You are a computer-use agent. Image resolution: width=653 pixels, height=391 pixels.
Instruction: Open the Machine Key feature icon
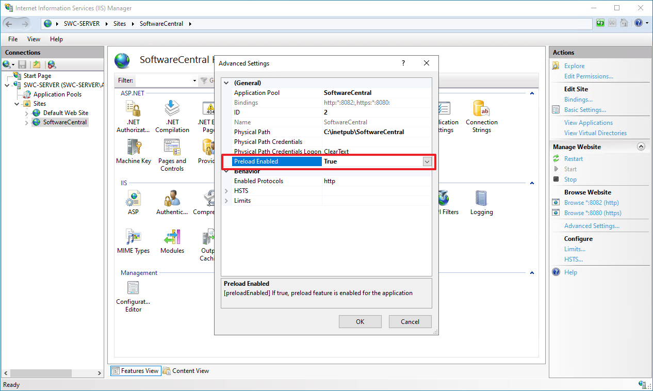133,149
